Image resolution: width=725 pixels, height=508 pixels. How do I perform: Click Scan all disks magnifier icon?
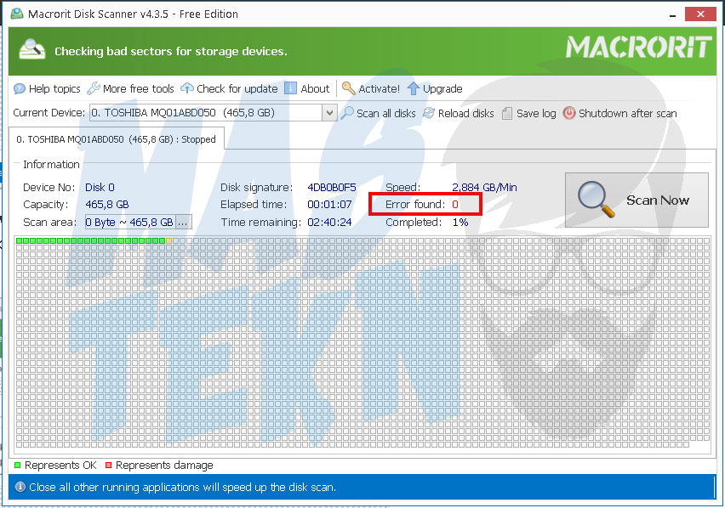coord(347,113)
